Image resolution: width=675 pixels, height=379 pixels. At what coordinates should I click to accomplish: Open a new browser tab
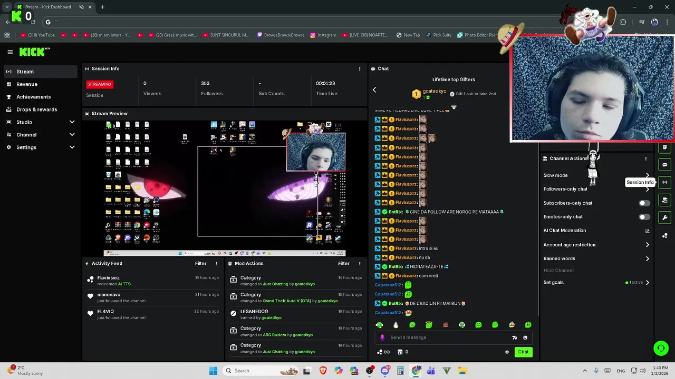click(x=102, y=7)
